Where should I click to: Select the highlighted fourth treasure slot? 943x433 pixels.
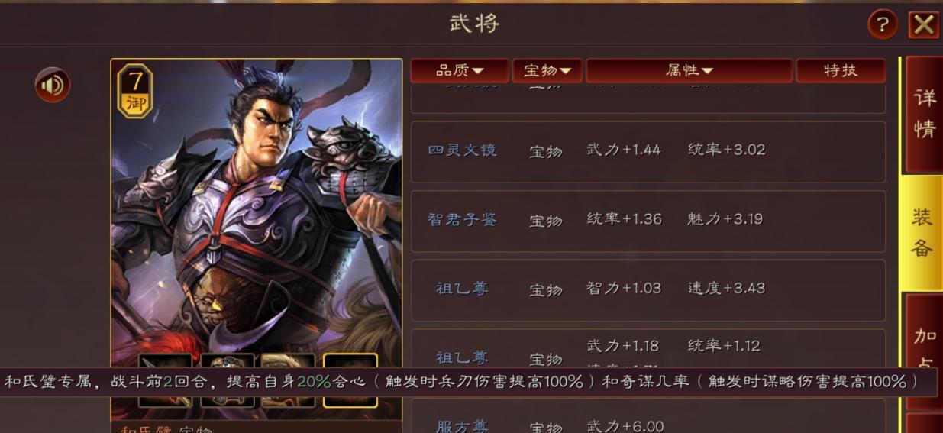click(350, 380)
